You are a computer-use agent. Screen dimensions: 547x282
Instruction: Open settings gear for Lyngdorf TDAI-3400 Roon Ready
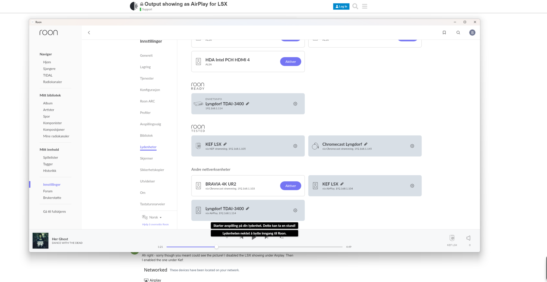coord(295,104)
